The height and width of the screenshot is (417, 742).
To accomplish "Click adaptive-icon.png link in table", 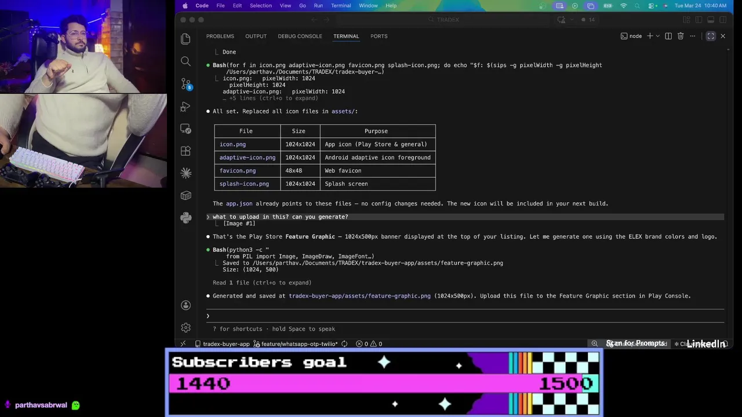I will coord(248,158).
